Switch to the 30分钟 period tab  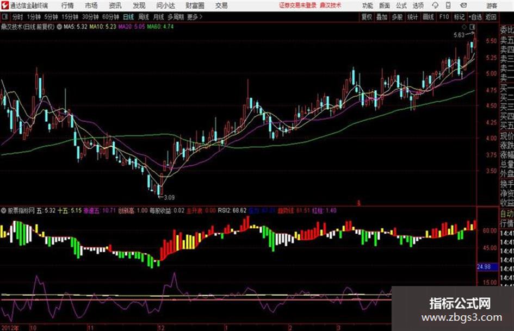coord(90,17)
